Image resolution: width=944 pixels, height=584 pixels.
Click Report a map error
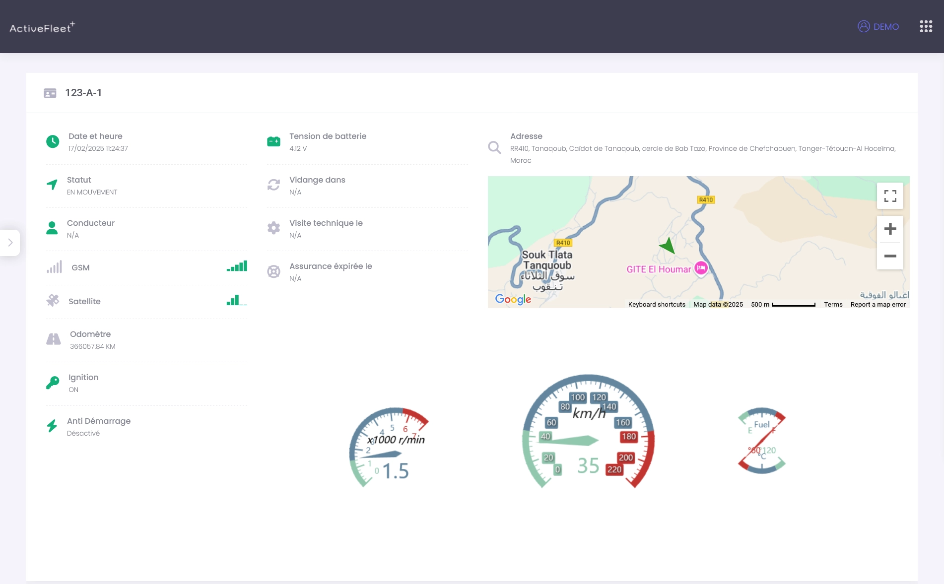tap(877, 305)
